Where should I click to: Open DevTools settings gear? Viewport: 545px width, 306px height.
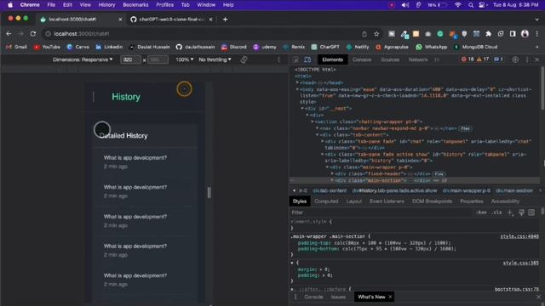pos(515,59)
